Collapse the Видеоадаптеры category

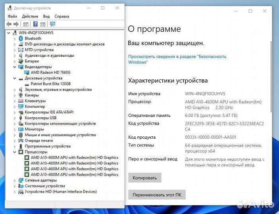tap(15, 67)
